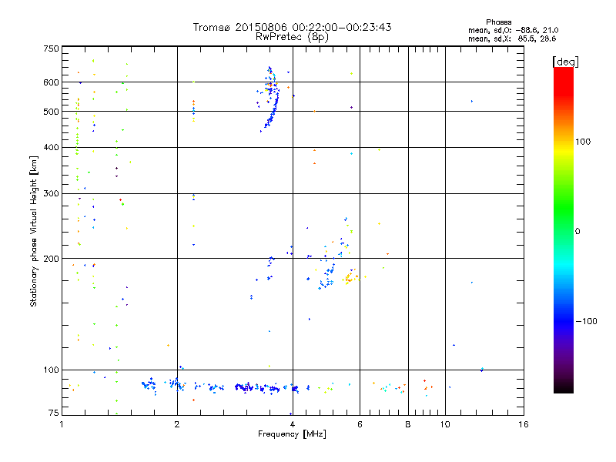Click the y-axis tick label '750'
This screenshot has width=616, height=462.
[51, 49]
